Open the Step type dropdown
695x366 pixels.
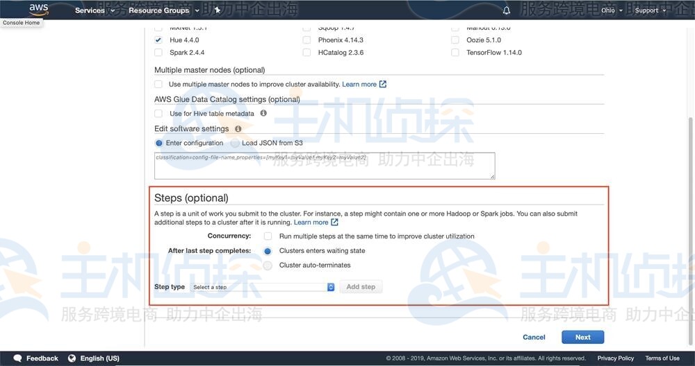pyautogui.click(x=263, y=287)
